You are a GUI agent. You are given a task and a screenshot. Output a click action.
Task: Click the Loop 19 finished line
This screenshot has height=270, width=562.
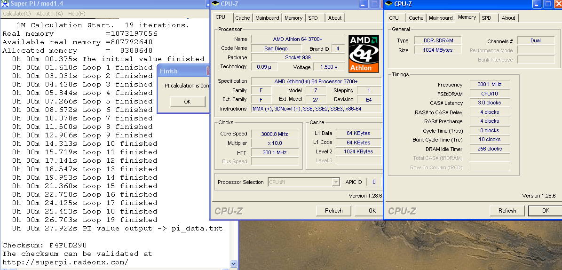tap(85, 220)
